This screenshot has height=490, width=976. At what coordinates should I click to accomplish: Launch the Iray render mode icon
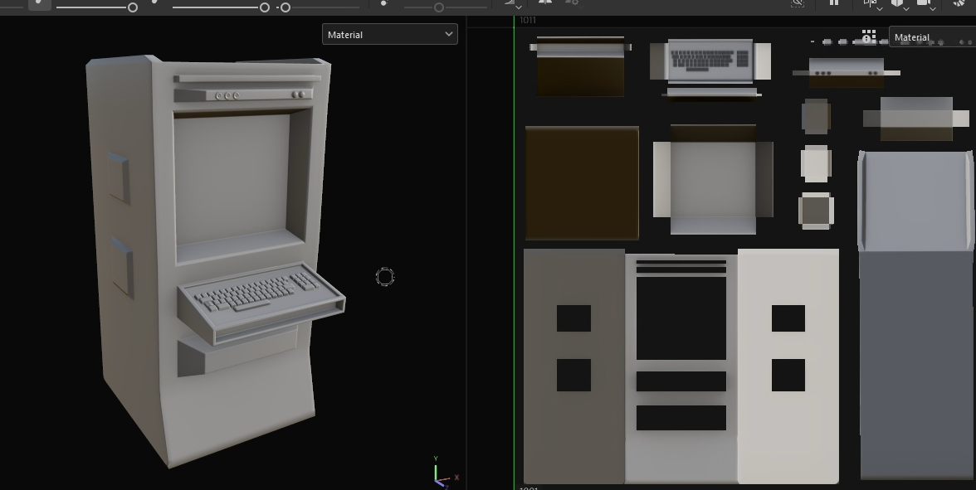point(959,3)
